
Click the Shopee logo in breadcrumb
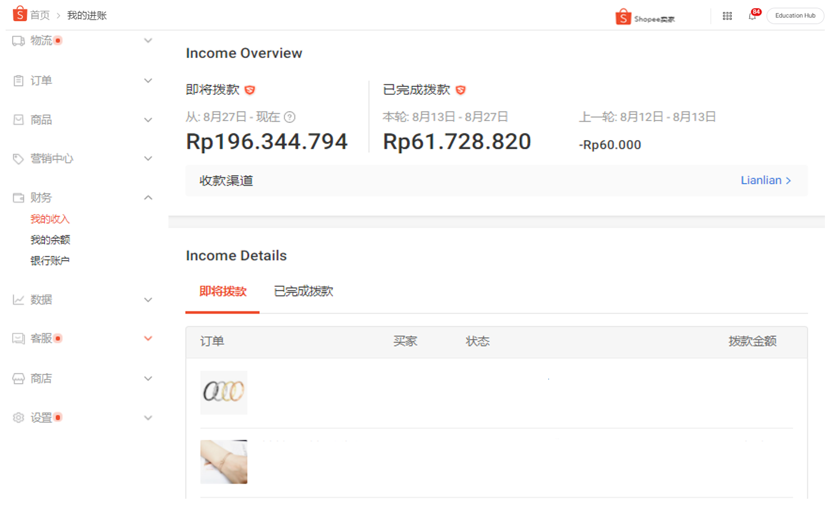pos(20,14)
